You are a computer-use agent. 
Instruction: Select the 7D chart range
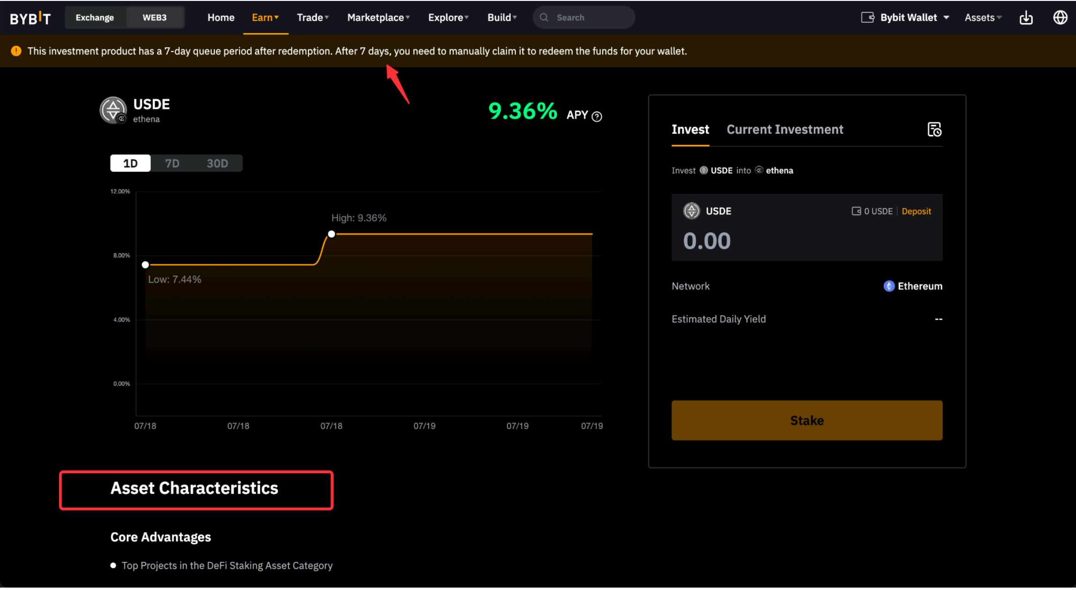[x=172, y=163]
